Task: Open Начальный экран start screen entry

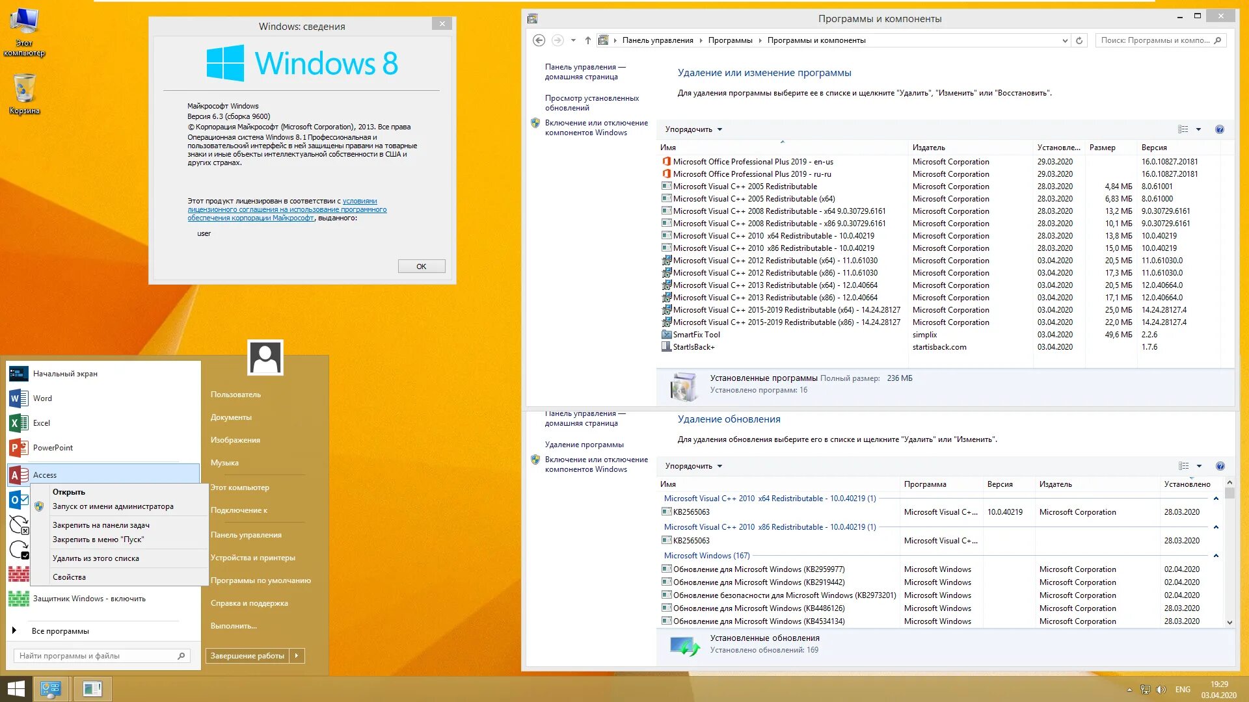Action: [103, 374]
